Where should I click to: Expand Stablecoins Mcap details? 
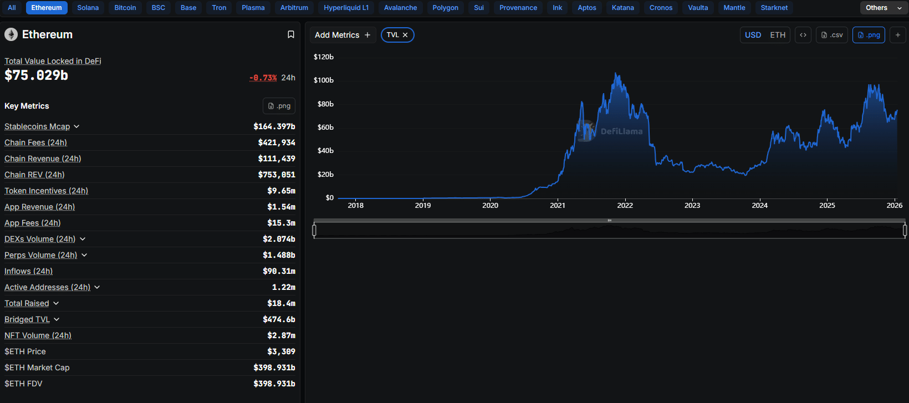click(x=76, y=126)
